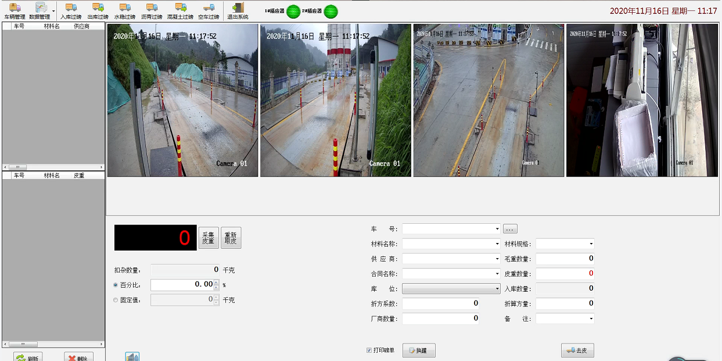Select the 百分比 radio button
Viewport: 722px width, 361px height.
(116, 285)
